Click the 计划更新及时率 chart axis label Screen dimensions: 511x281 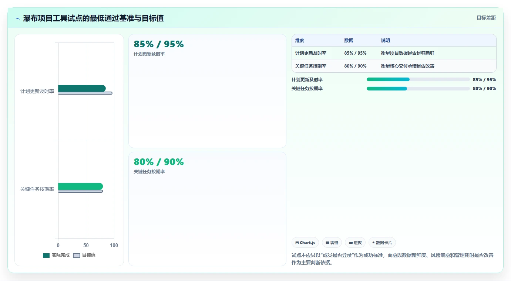click(x=37, y=91)
